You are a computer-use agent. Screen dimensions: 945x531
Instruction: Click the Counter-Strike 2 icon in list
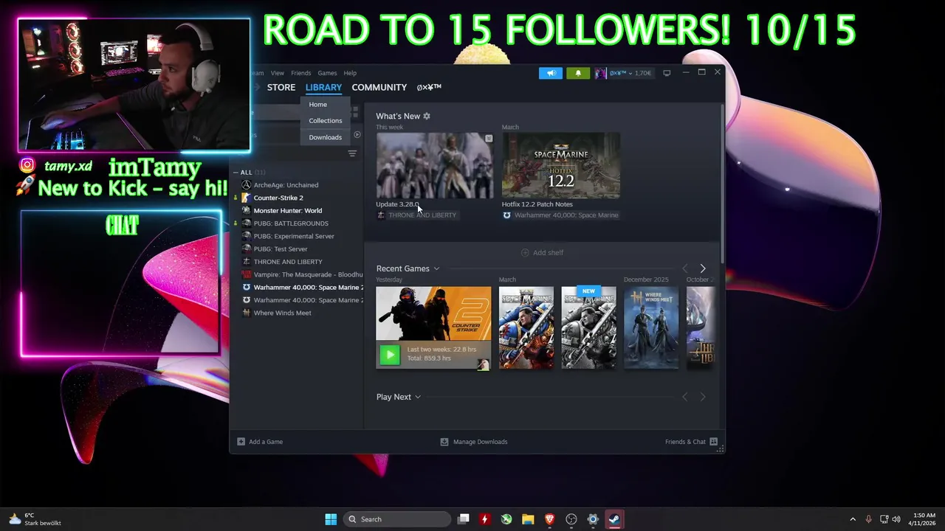[x=246, y=198]
